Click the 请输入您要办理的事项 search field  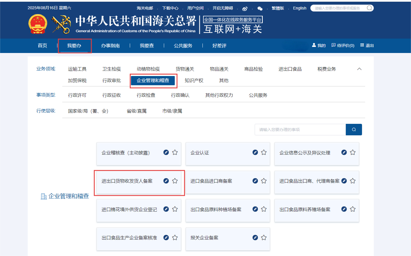pyautogui.click(x=300, y=130)
